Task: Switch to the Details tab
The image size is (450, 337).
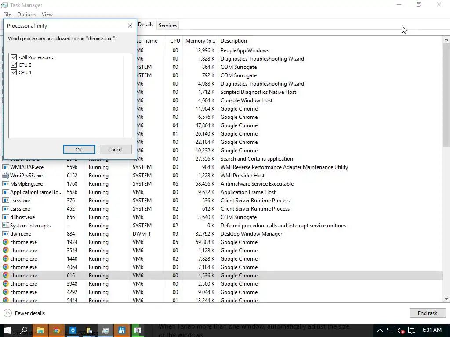Action: click(x=145, y=25)
